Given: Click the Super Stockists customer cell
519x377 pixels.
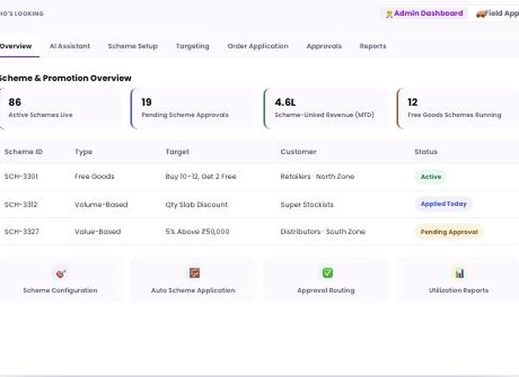Looking at the screenshot, I should [x=307, y=204].
